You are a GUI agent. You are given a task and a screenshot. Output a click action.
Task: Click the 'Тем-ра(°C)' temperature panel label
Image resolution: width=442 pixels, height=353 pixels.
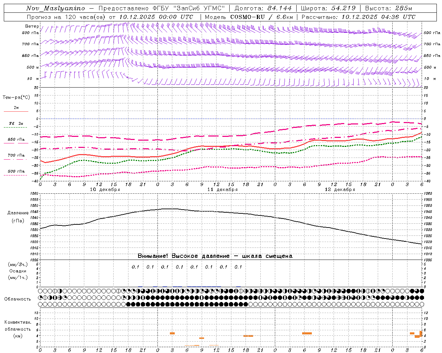point(16,98)
